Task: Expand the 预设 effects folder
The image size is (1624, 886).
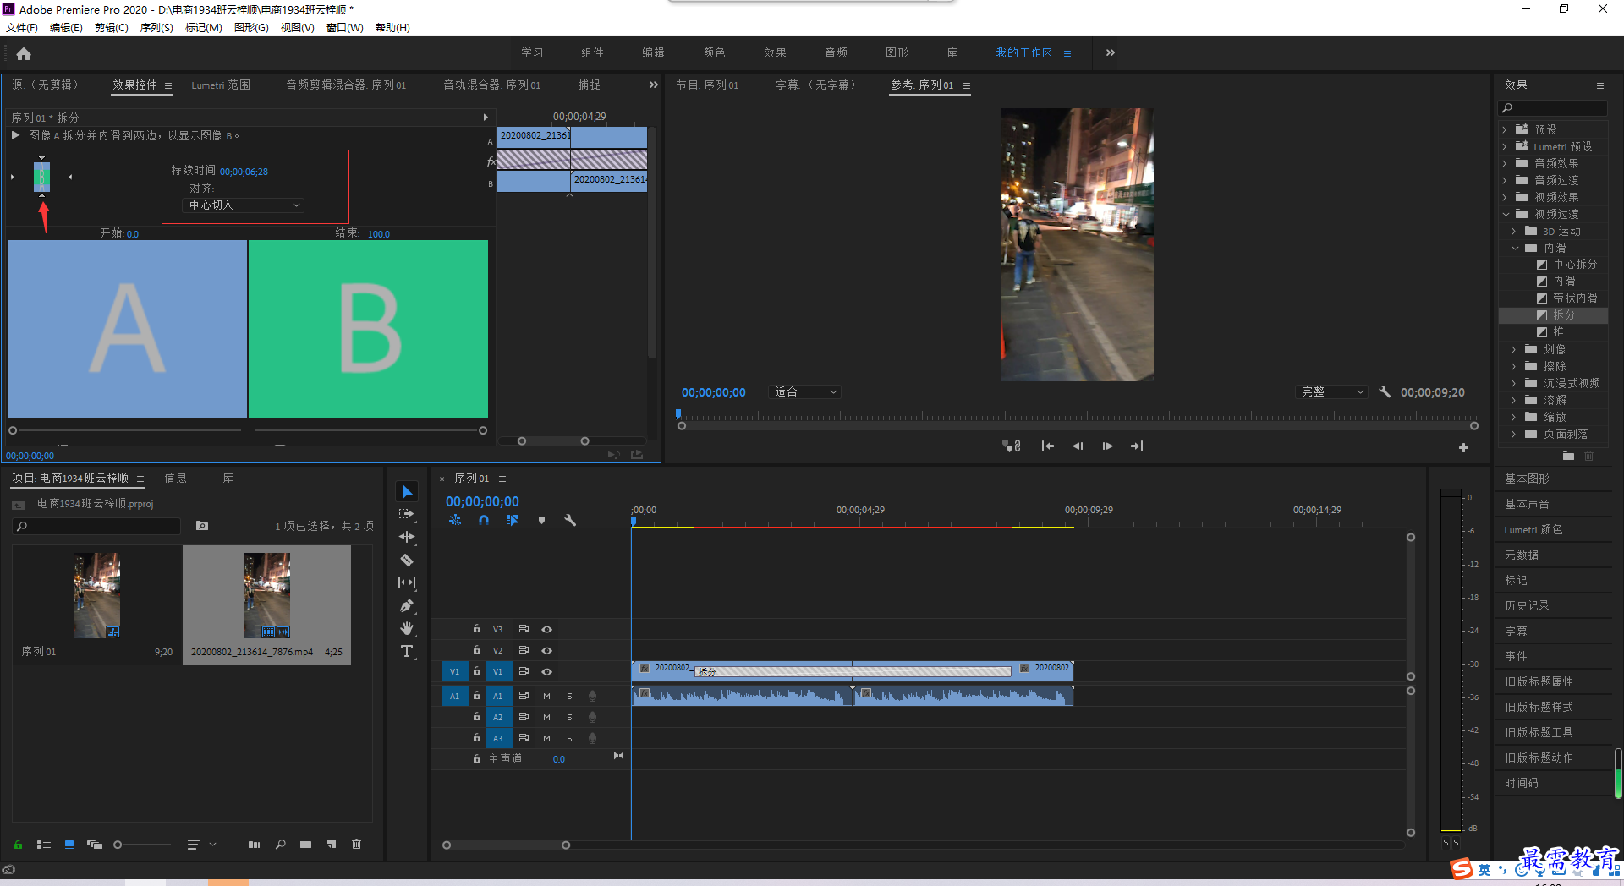Action: [1505, 129]
